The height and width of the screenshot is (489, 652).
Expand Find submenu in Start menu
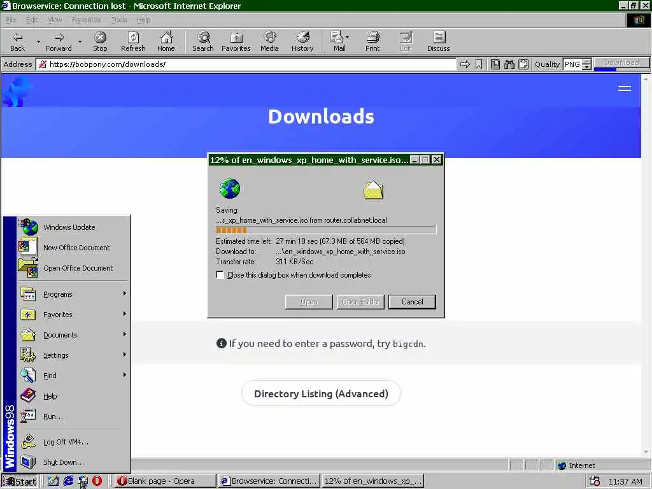click(73, 376)
